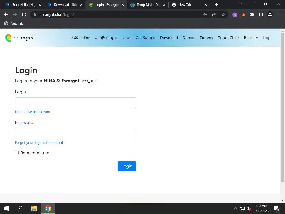Open the Register nav link
The width and height of the screenshot is (285, 214).
[x=251, y=38]
